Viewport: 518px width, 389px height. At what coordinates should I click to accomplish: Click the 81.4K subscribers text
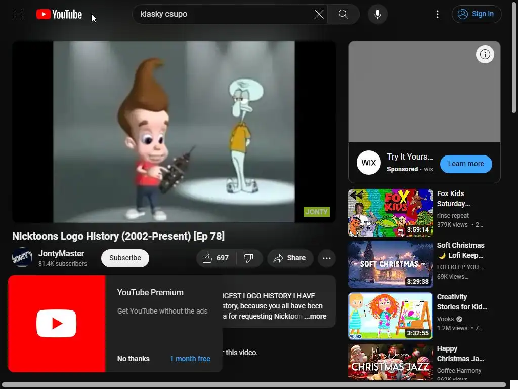click(63, 264)
